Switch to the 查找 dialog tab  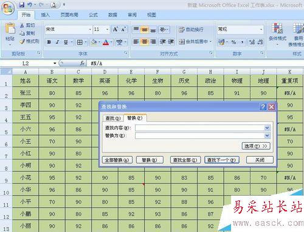113,118
